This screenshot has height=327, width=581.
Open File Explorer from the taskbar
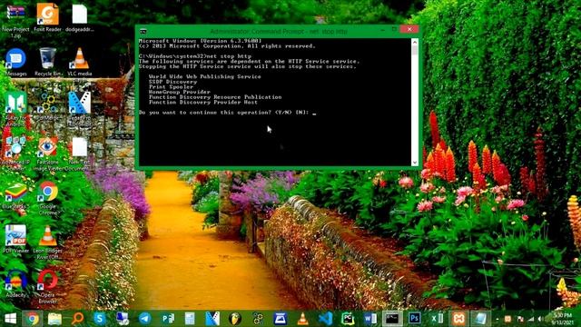pyautogui.click(x=54, y=319)
